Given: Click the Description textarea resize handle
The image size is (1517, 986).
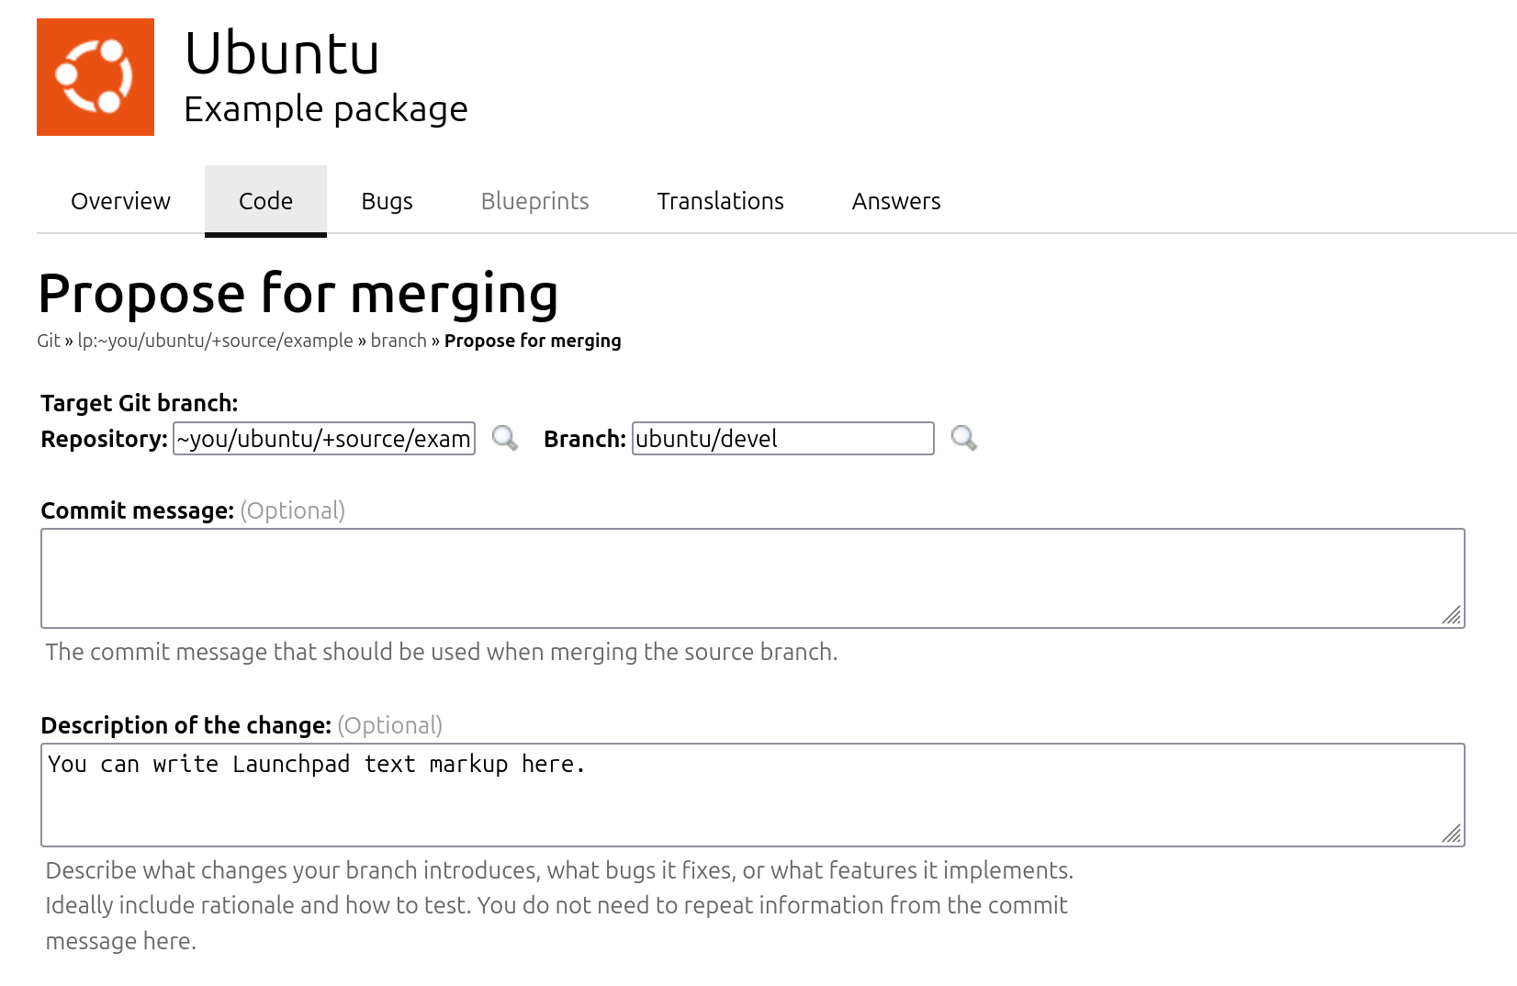Looking at the screenshot, I should [x=1452, y=834].
